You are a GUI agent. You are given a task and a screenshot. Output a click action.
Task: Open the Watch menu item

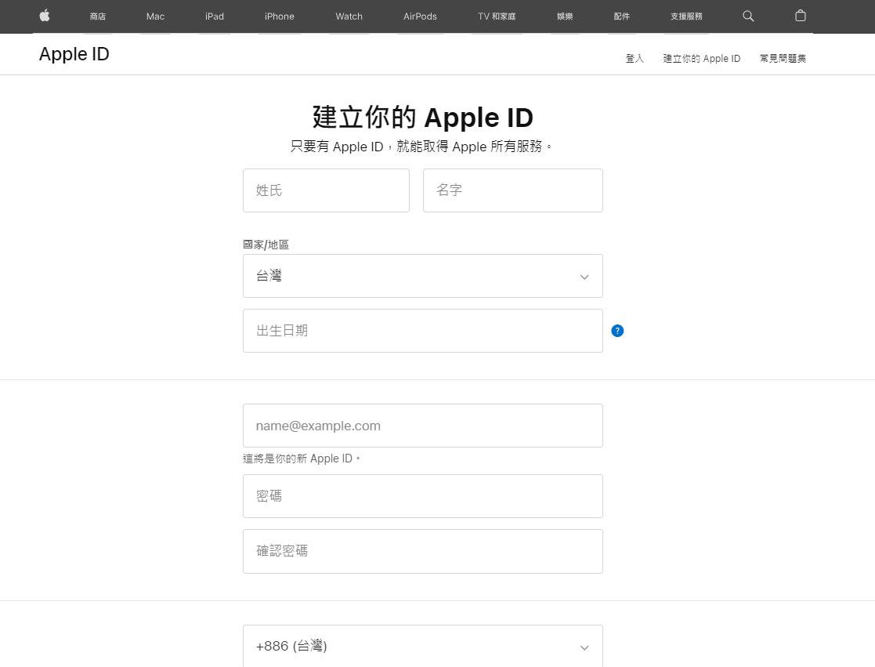[x=349, y=16]
